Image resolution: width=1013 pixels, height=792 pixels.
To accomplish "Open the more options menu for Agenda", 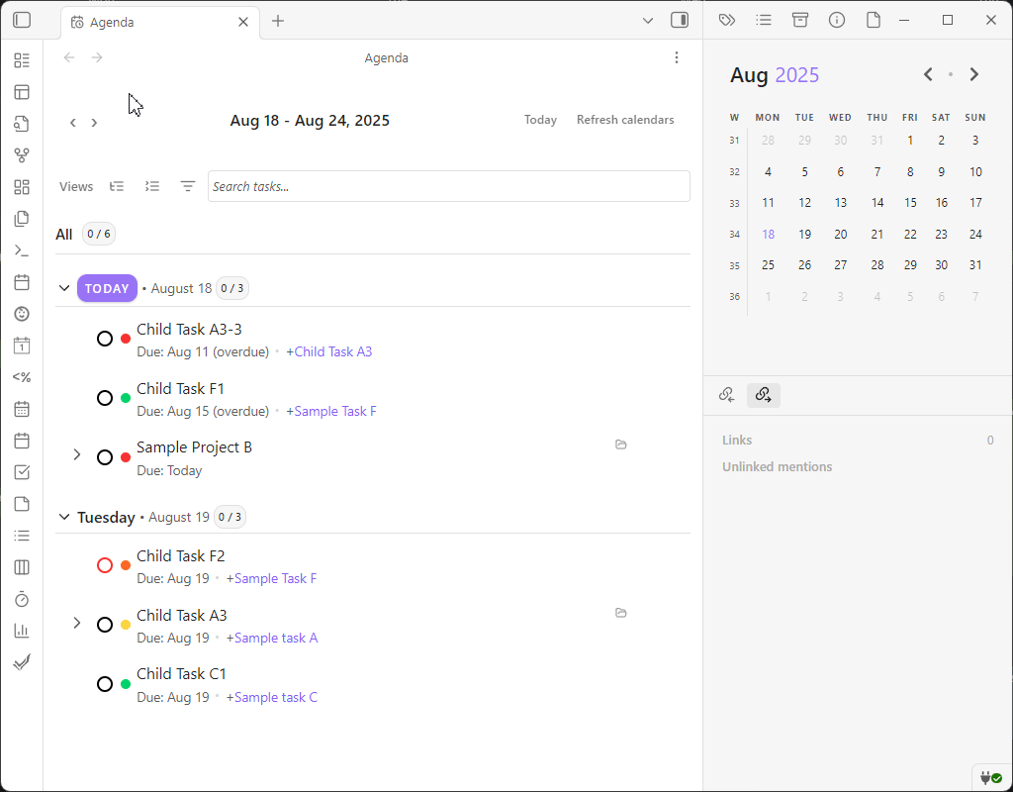I will (x=677, y=57).
